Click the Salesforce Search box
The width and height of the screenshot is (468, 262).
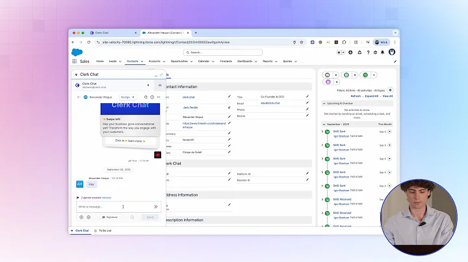(x=223, y=53)
